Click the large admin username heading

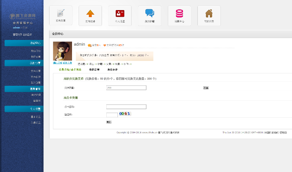coord(79,44)
